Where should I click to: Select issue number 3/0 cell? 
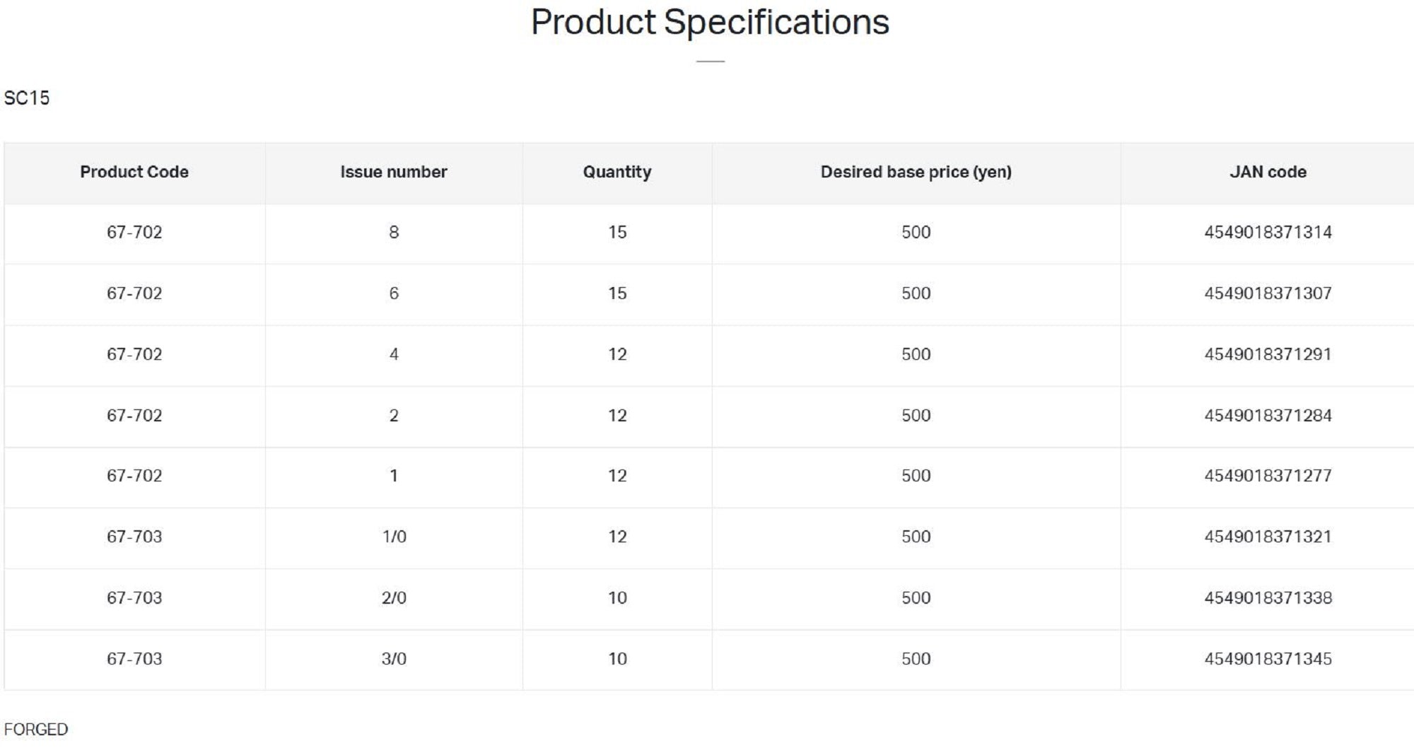coord(394,659)
